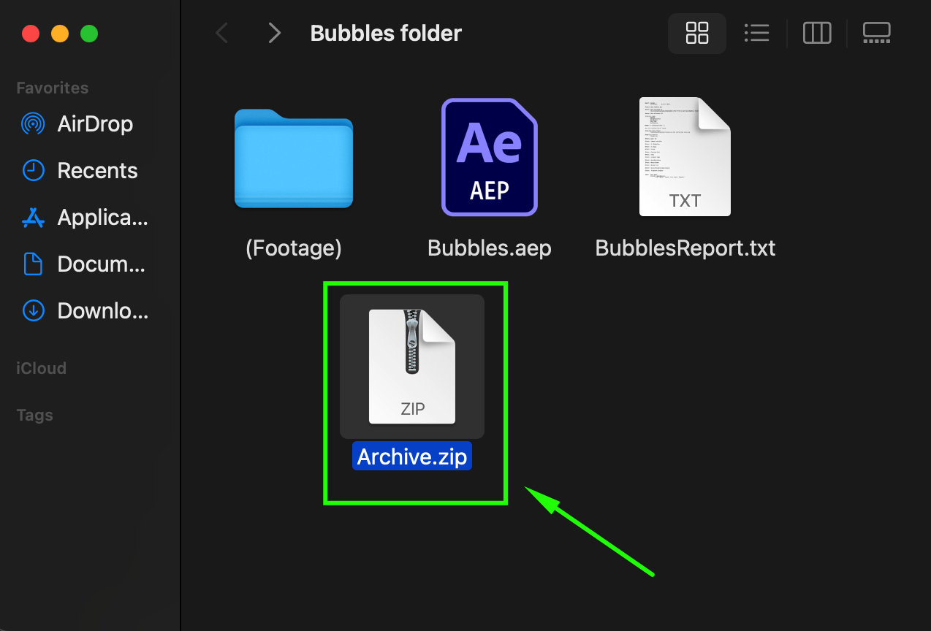
Task: Open Applications in the sidebar
Action: pos(102,218)
